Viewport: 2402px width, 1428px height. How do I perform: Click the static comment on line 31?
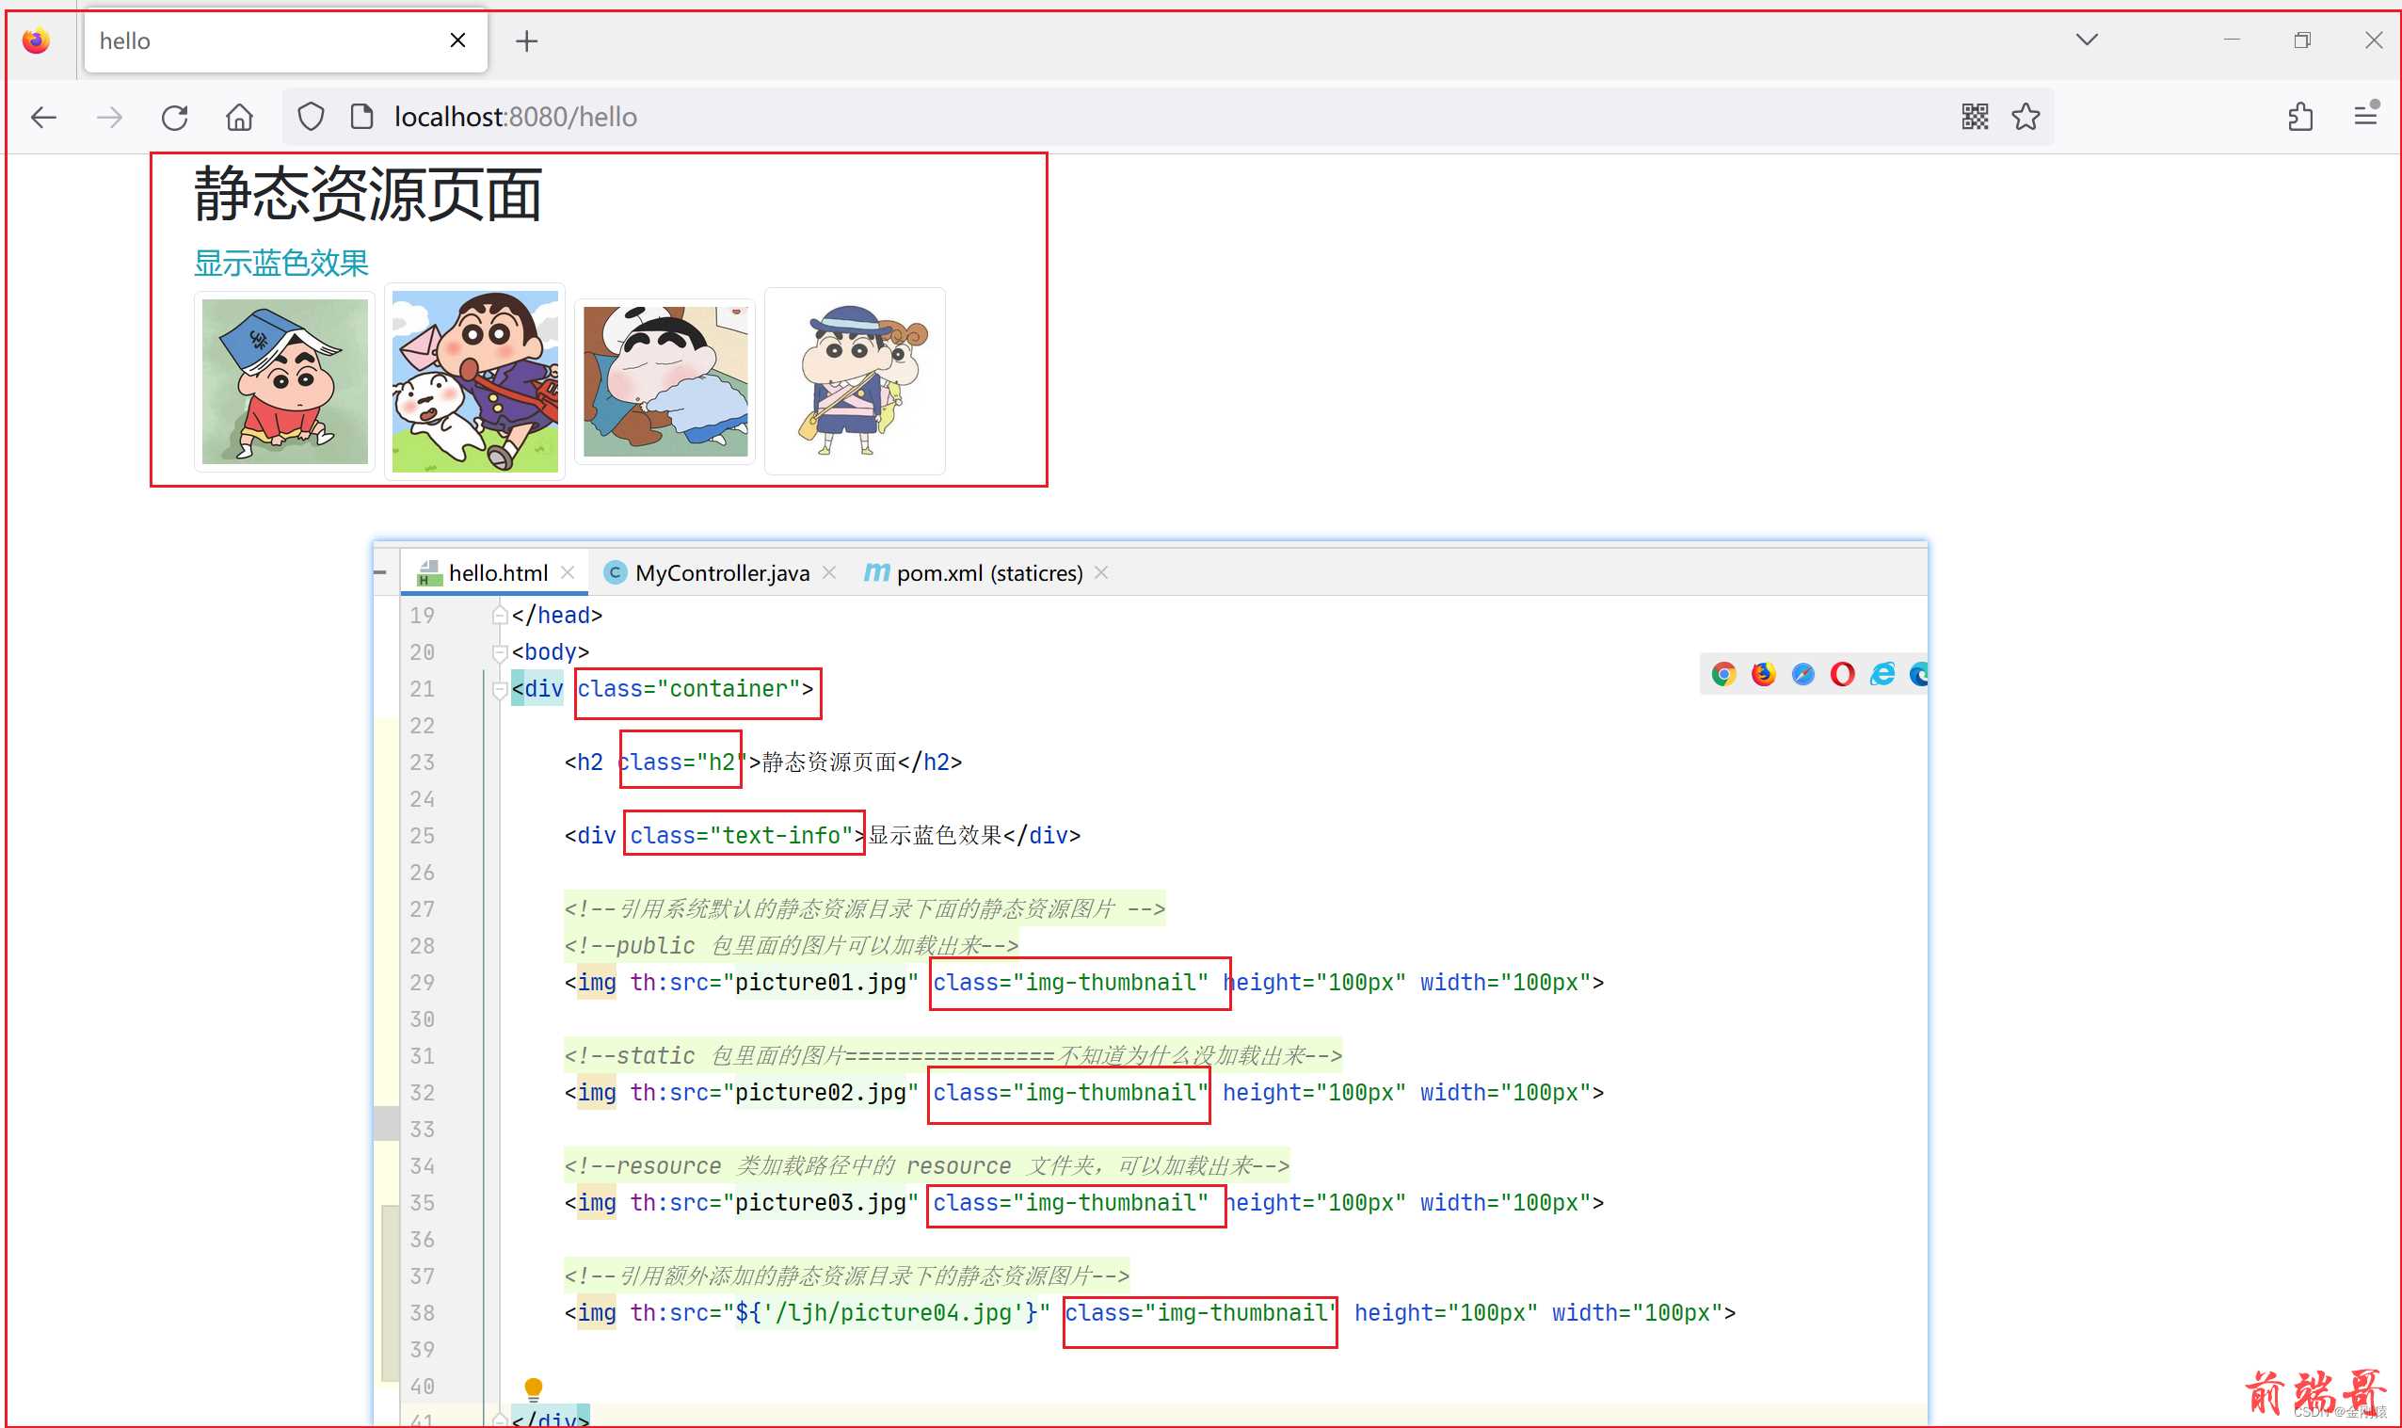coord(953,1056)
